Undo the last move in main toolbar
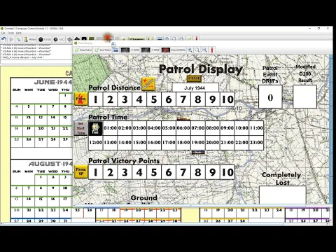The height and width of the screenshot is (252, 336). [4, 39]
